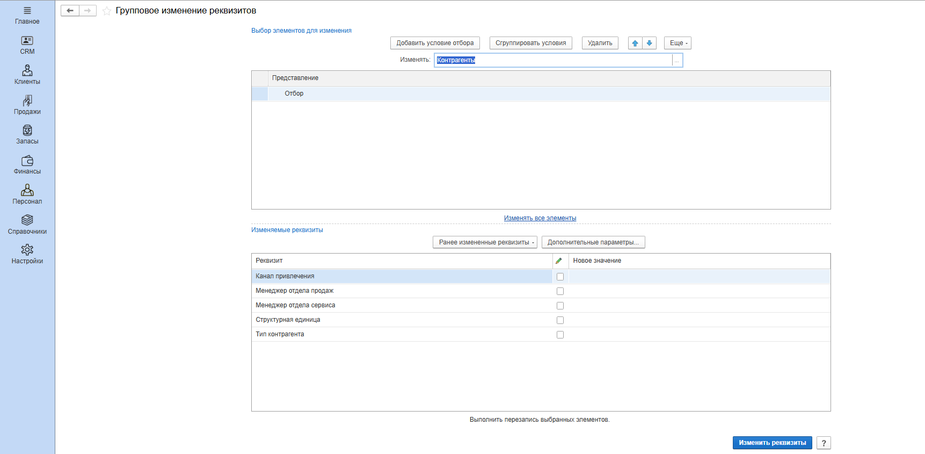Follow the Изменять все элементы link
Viewport: 925px width, 454px height.
point(540,218)
